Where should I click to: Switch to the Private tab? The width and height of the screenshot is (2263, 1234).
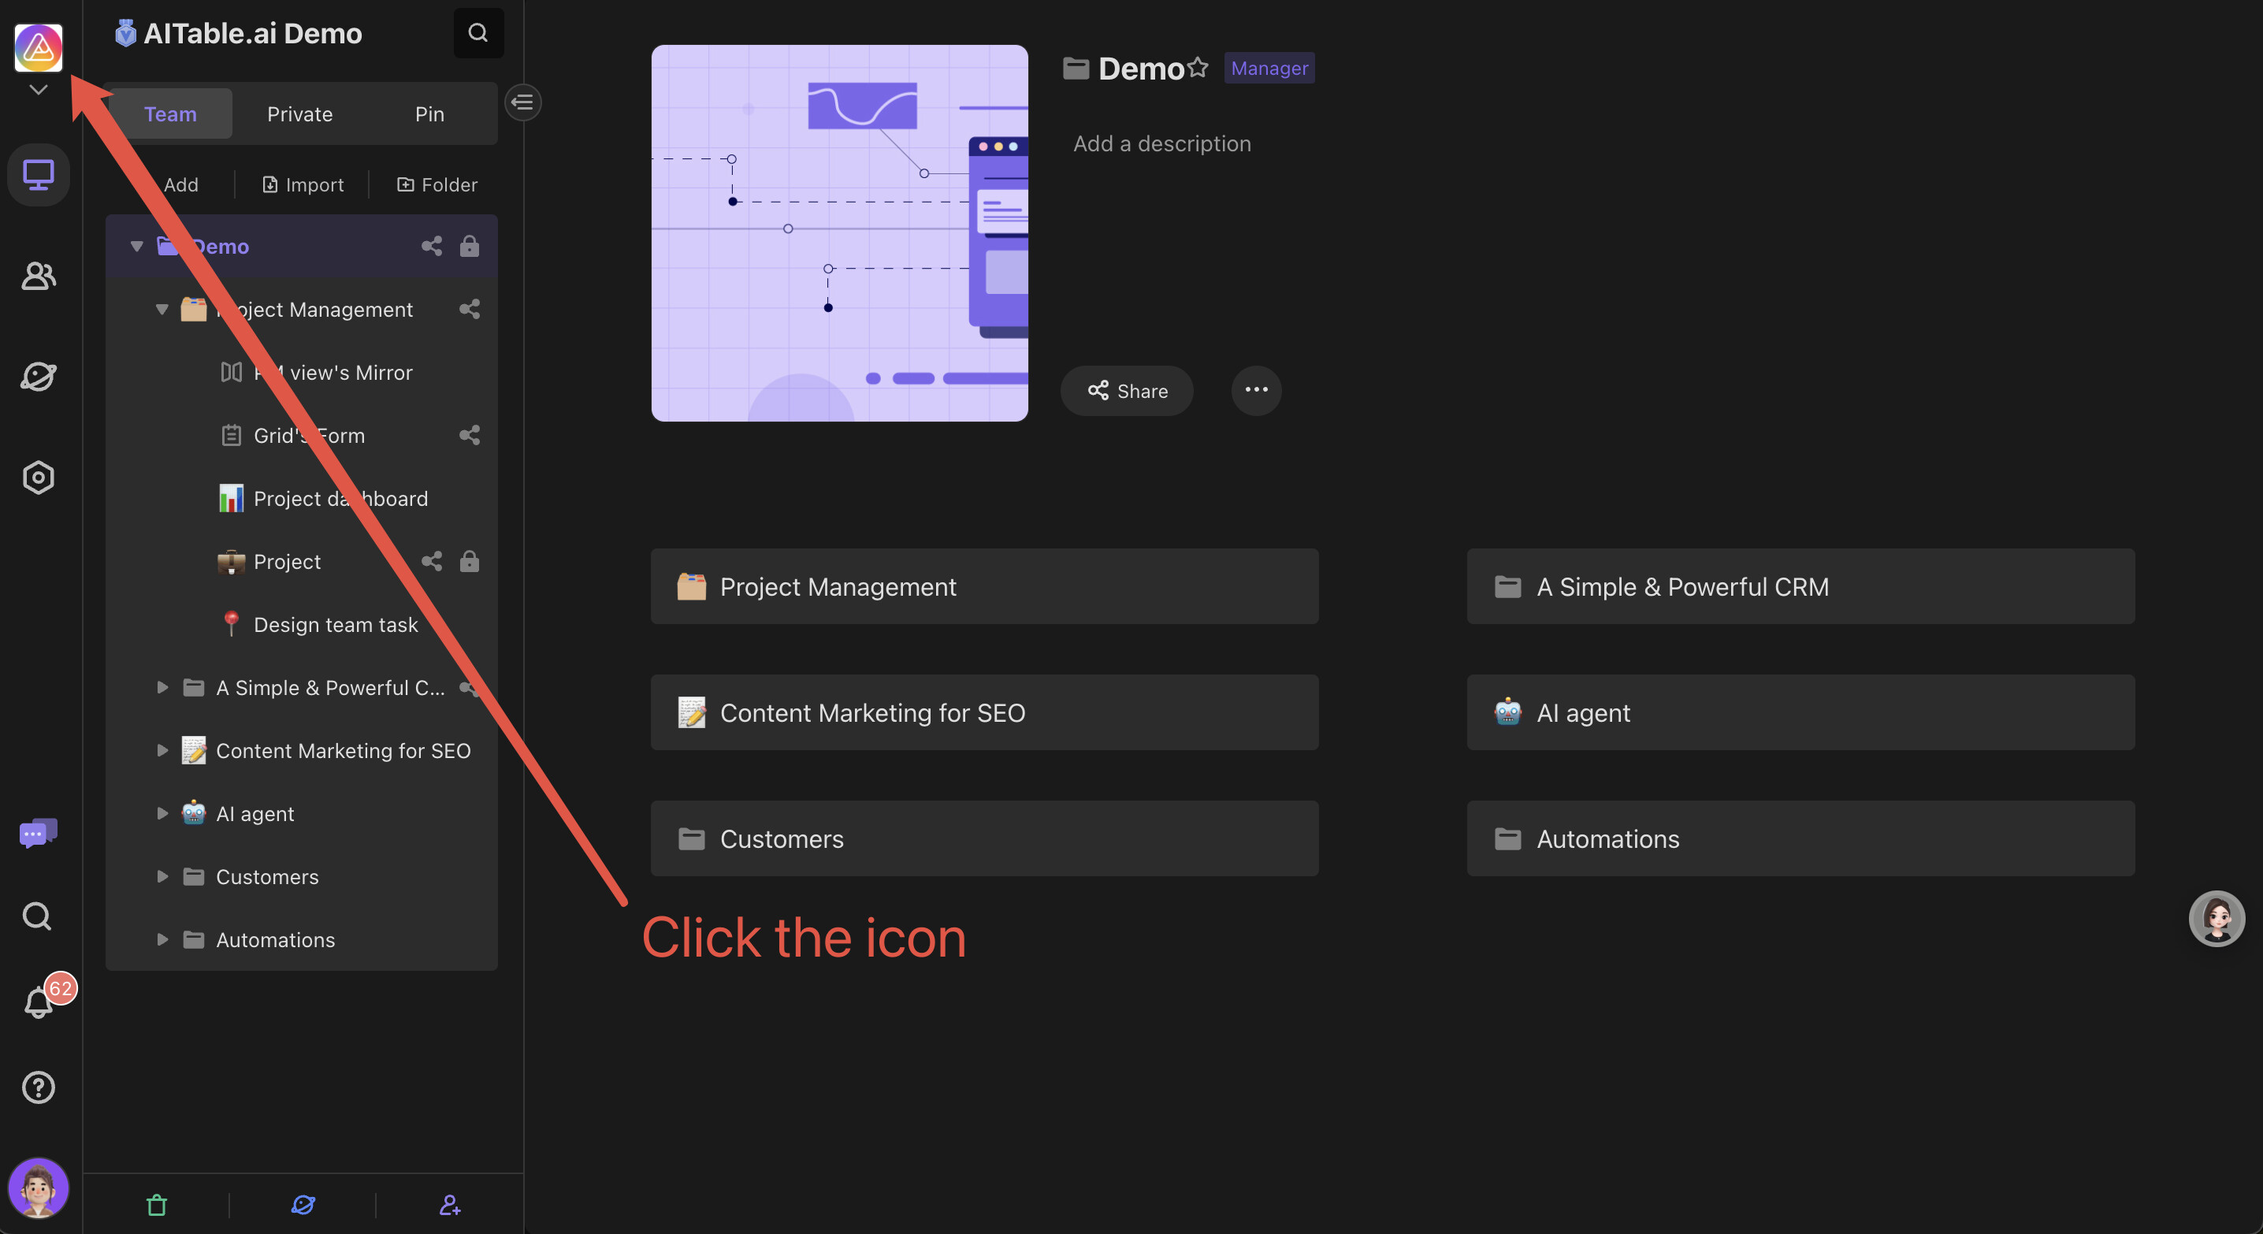(x=299, y=113)
